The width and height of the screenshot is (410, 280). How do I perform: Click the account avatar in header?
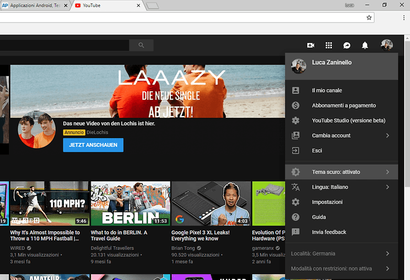(386, 45)
